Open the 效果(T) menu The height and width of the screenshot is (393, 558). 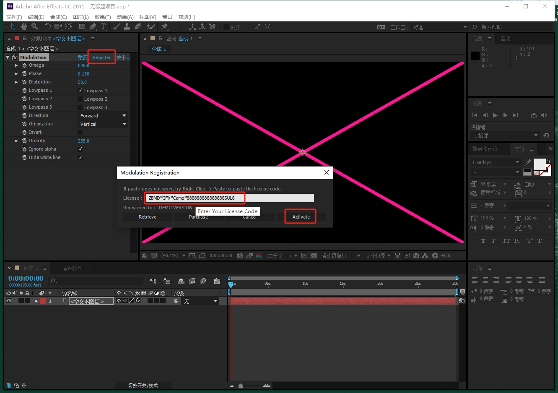coord(103,17)
